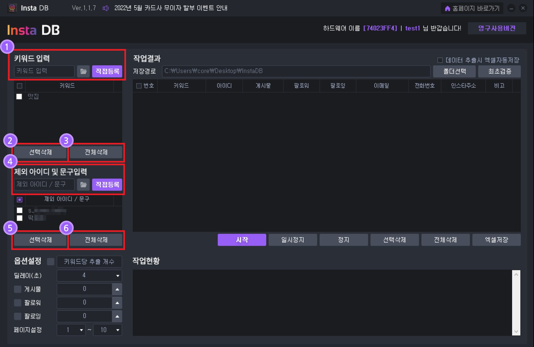The height and width of the screenshot is (347, 534).
Task: Increase the 게시물 count with the up arrow
Action: pos(117,289)
